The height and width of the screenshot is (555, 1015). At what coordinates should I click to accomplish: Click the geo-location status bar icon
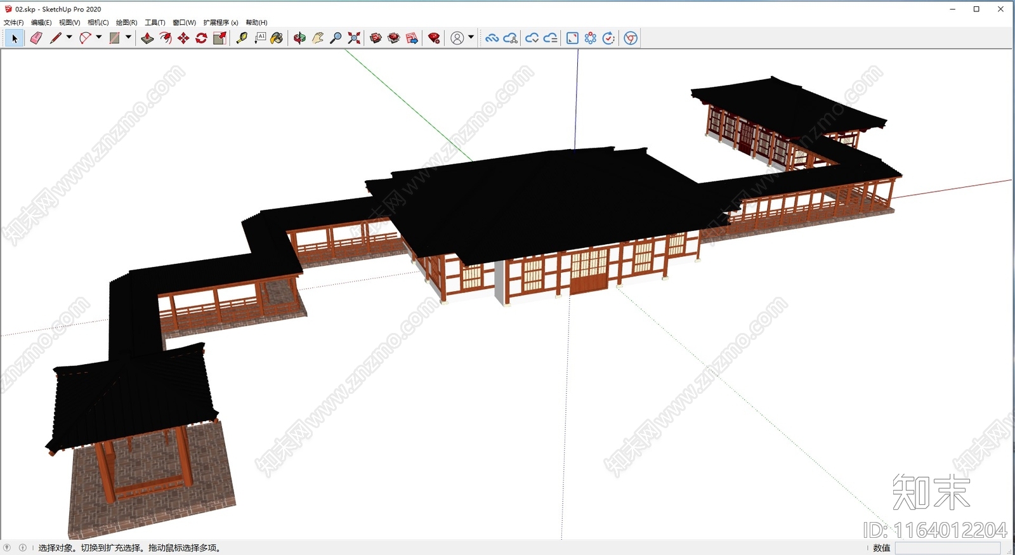tap(7, 547)
